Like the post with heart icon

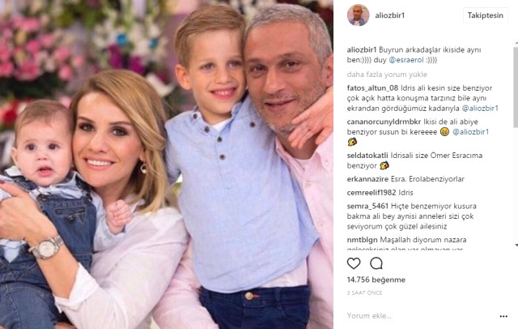pyautogui.click(x=354, y=263)
